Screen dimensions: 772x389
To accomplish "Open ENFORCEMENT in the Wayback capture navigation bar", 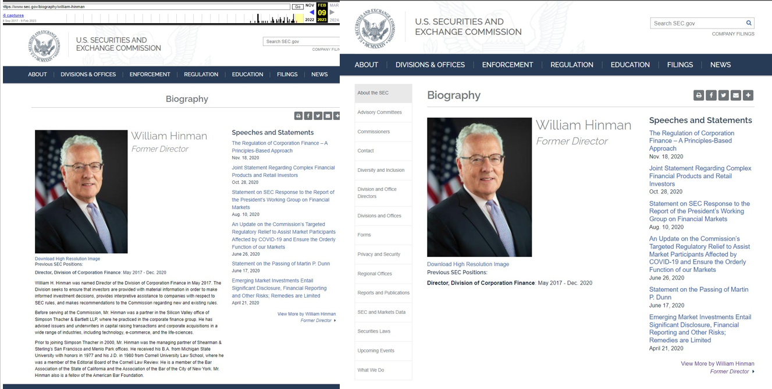I will [x=150, y=75].
